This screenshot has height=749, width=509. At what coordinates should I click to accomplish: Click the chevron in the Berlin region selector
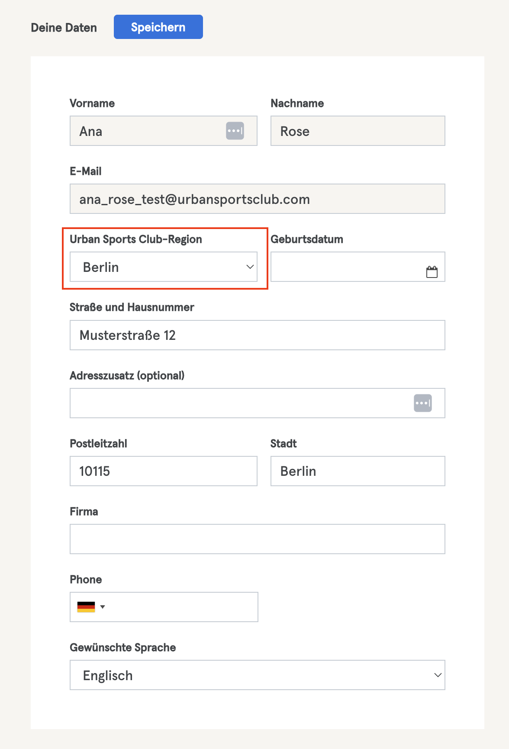coord(250,267)
